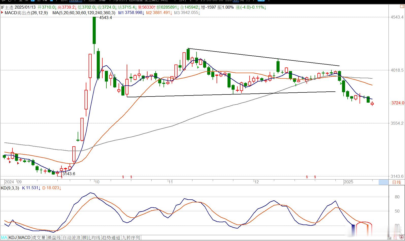Open the 操盘线 tab
405x241 pixels.
(x=54, y=238)
